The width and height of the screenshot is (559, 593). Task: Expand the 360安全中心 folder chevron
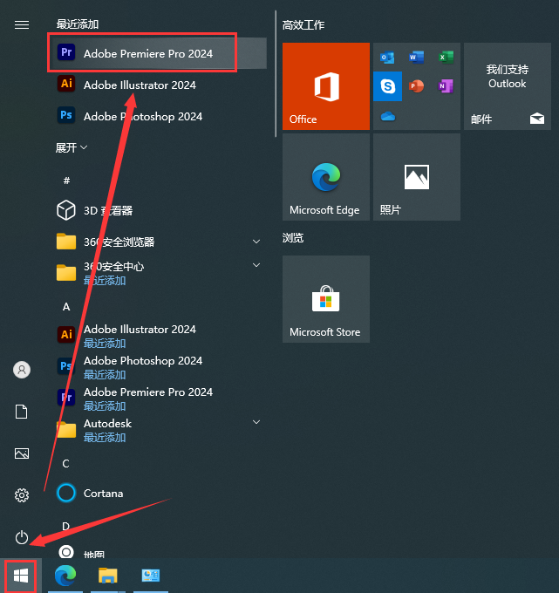coord(256,265)
